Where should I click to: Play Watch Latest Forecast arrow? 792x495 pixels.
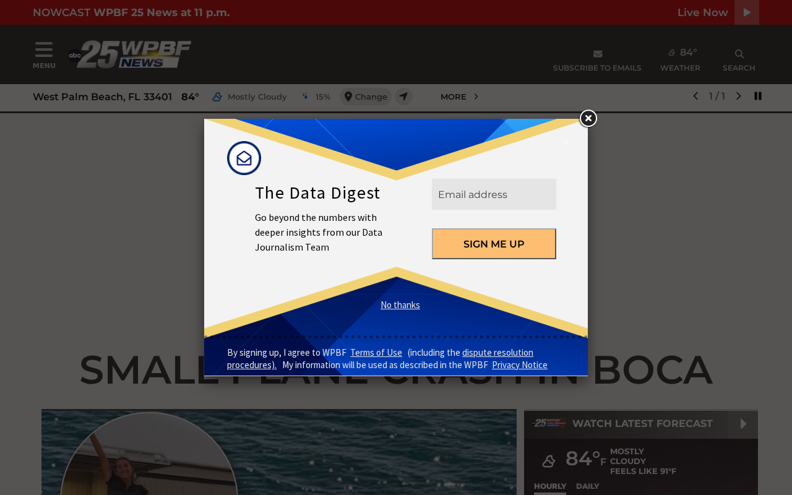[x=743, y=424]
